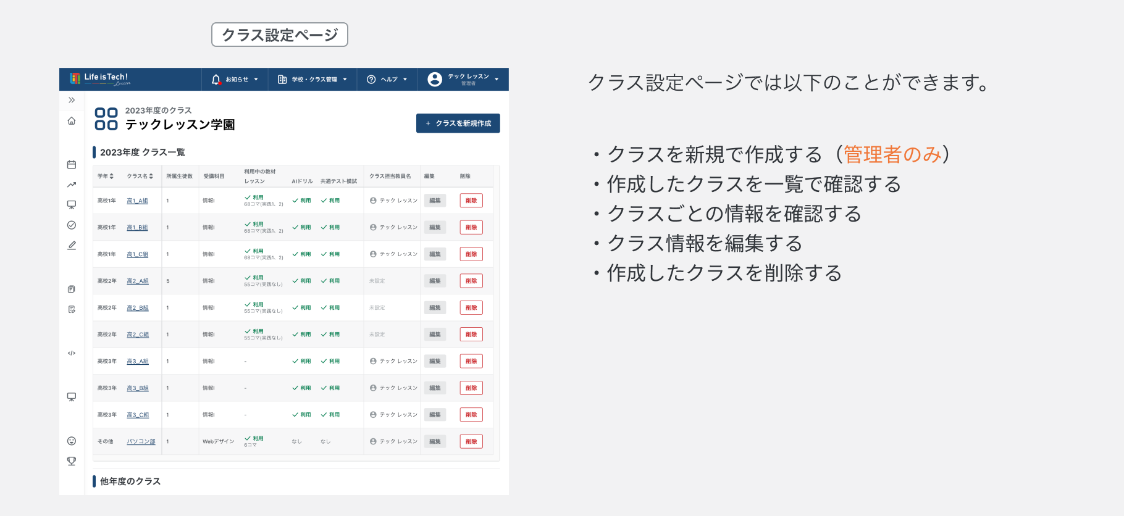
Task: Click the user avatar icon
Action: click(435, 79)
